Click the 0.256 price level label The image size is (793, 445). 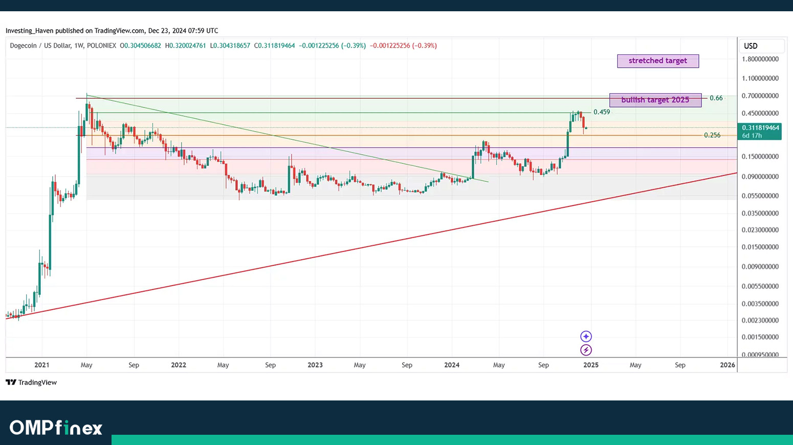point(712,135)
